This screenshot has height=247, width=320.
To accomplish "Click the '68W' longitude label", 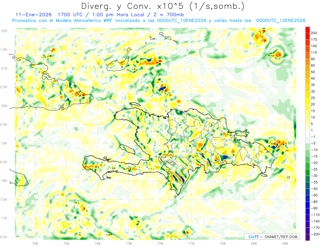I will 285,243.
